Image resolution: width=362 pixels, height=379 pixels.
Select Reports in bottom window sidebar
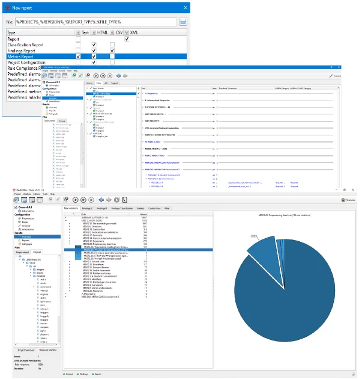(x=26, y=240)
